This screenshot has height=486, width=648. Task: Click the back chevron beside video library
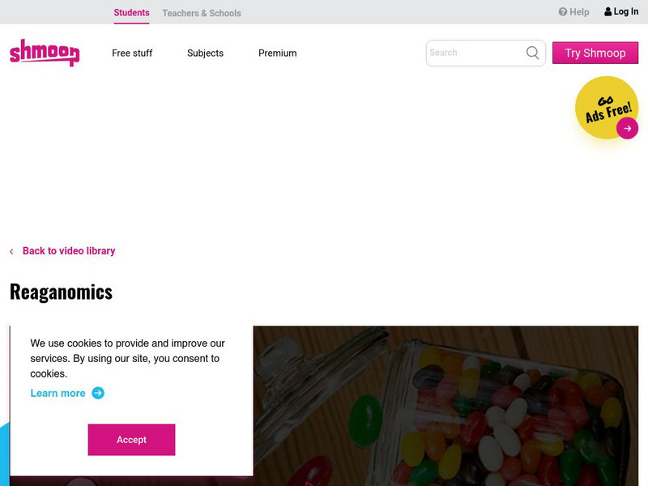click(11, 252)
